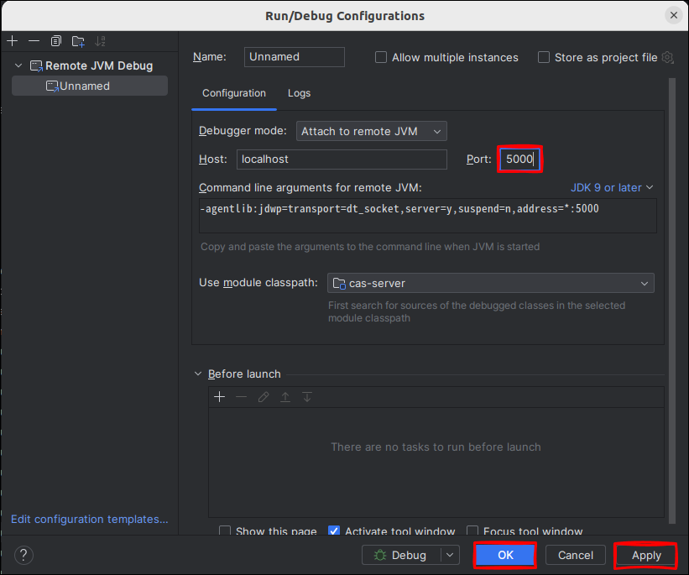
Task: Add a new run configuration
Action: click(12, 41)
